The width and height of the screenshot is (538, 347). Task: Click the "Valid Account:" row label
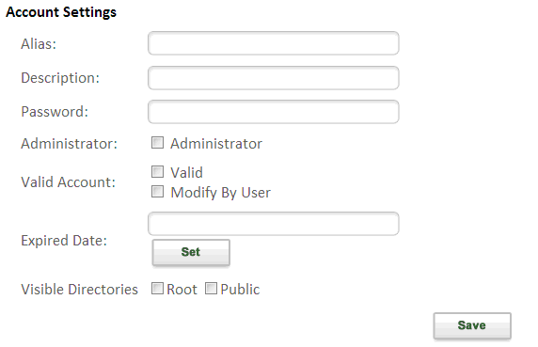(68, 182)
